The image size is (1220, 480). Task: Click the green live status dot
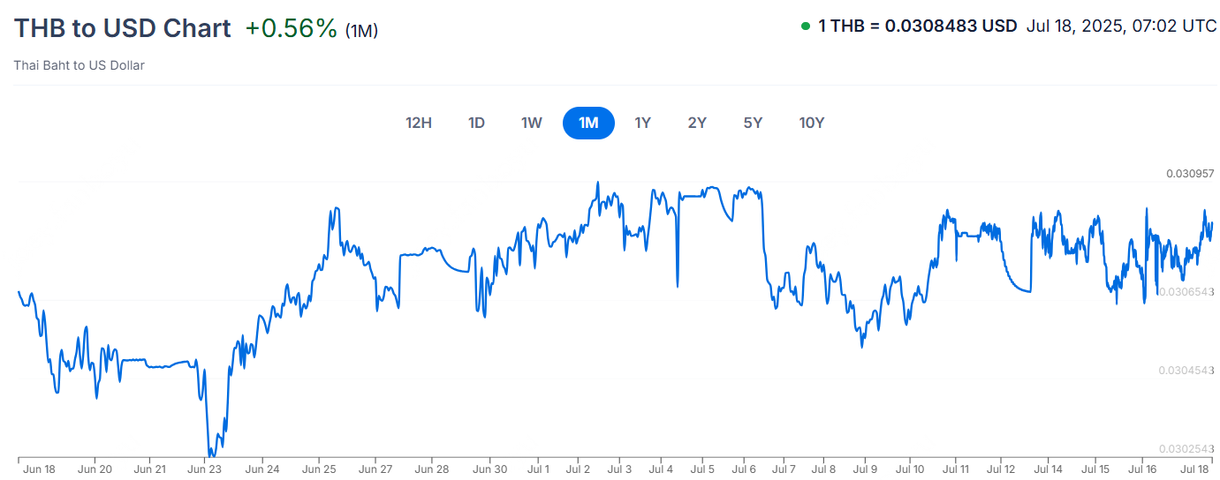click(x=805, y=26)
